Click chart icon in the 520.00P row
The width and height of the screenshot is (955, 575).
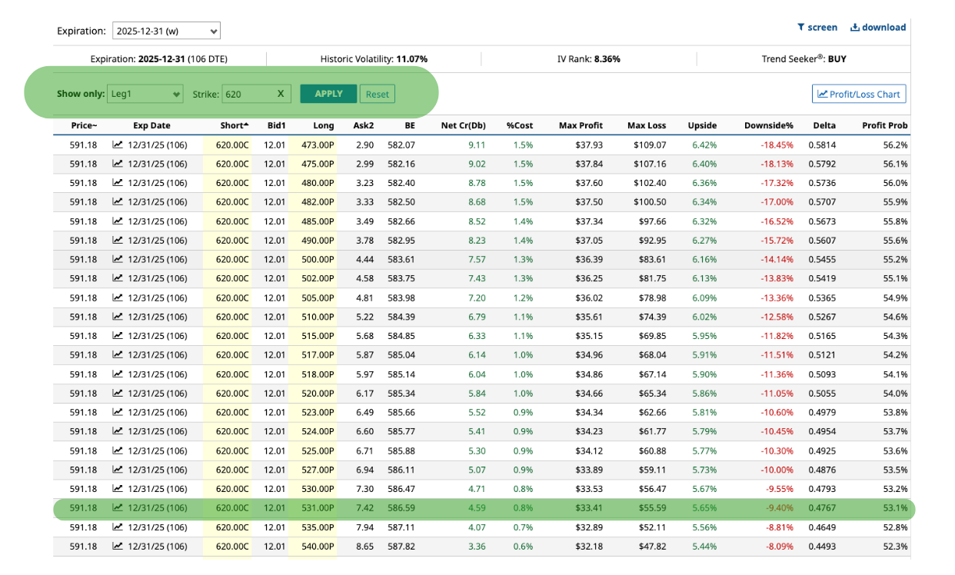pyautogui.click(x=118, y=393)
